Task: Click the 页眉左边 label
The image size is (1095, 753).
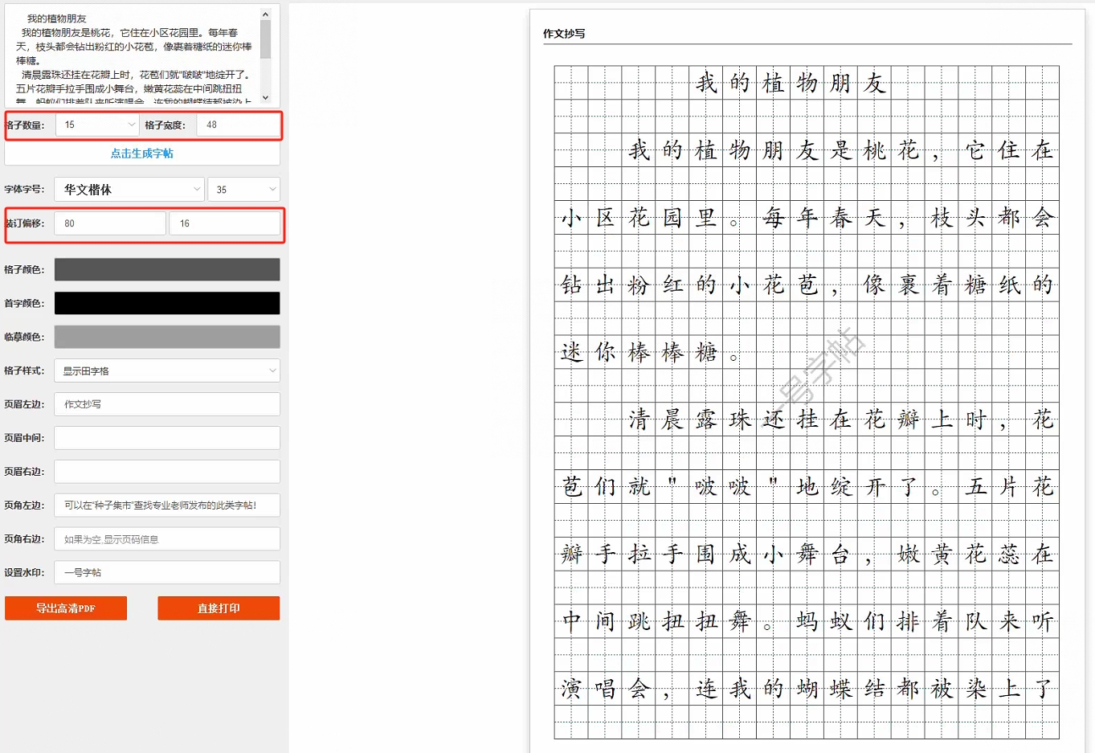Action: point(24,405)
